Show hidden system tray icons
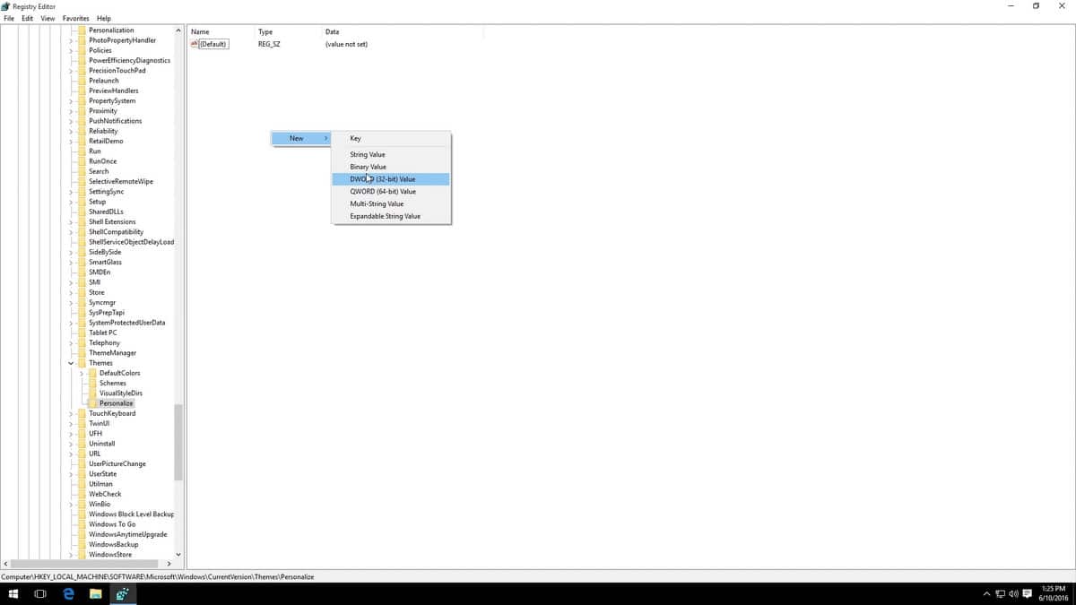 click(x=987, y=593)
